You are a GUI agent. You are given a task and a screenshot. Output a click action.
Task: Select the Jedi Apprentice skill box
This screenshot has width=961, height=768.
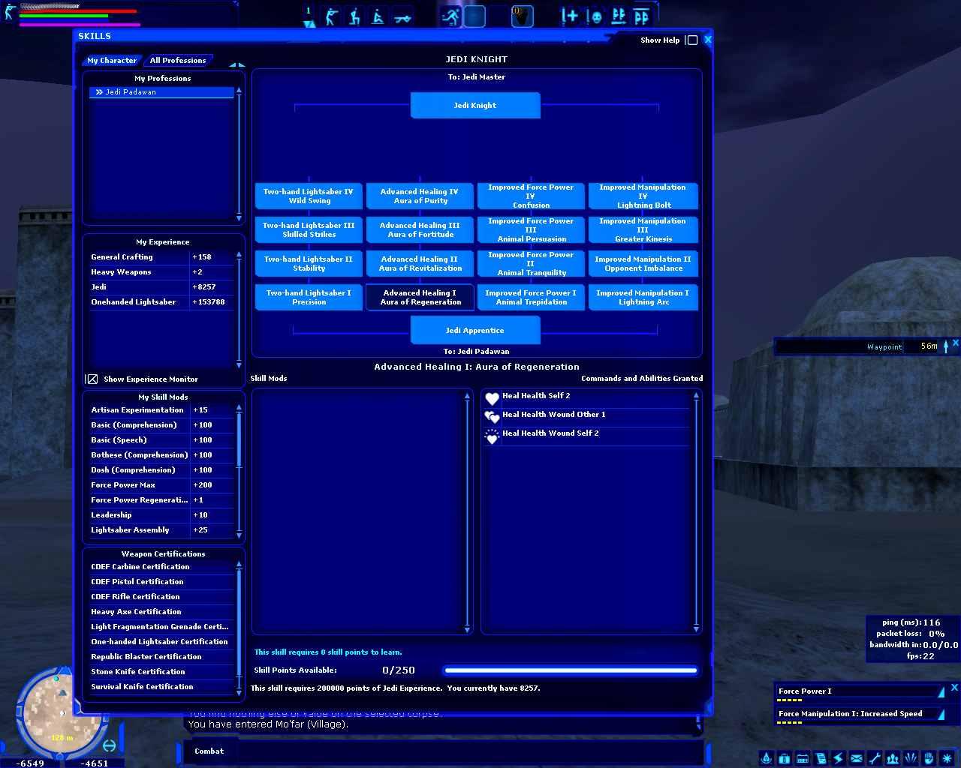click(x=475, y=331)
